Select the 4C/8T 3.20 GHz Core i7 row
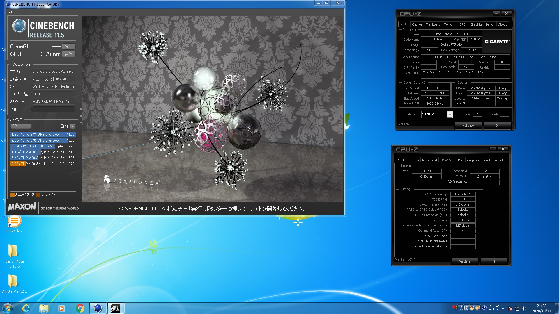This screenshot has width=559, height=314. tap(43, 152)
